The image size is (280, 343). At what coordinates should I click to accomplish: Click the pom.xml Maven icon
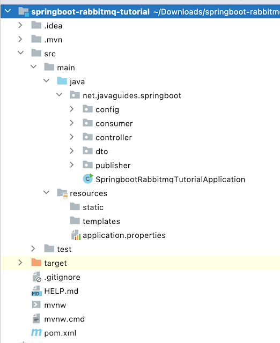(x=36, y=332)
